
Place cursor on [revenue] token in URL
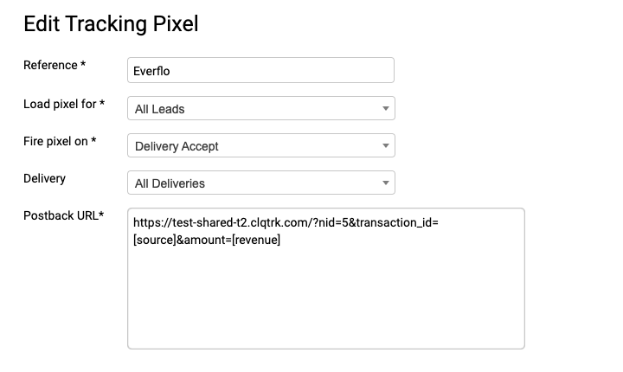[256, 240]
